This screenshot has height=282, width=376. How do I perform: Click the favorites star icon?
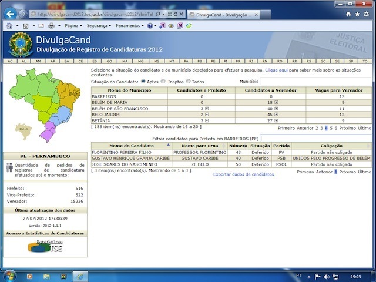click(358, 14)
